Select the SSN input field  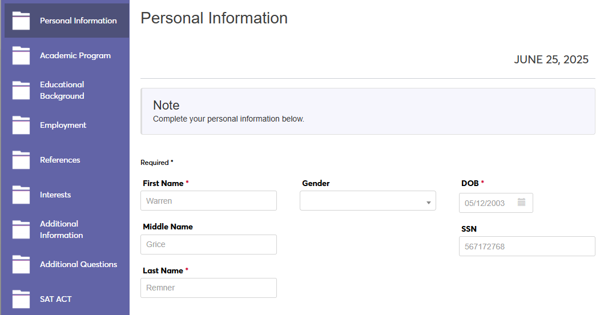pos(526,247)
